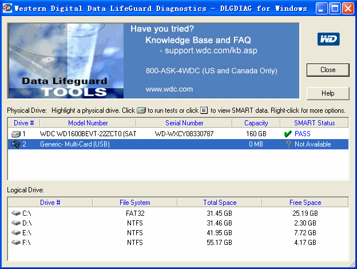Select the F:\ drive icon

(x=16, y=243)
